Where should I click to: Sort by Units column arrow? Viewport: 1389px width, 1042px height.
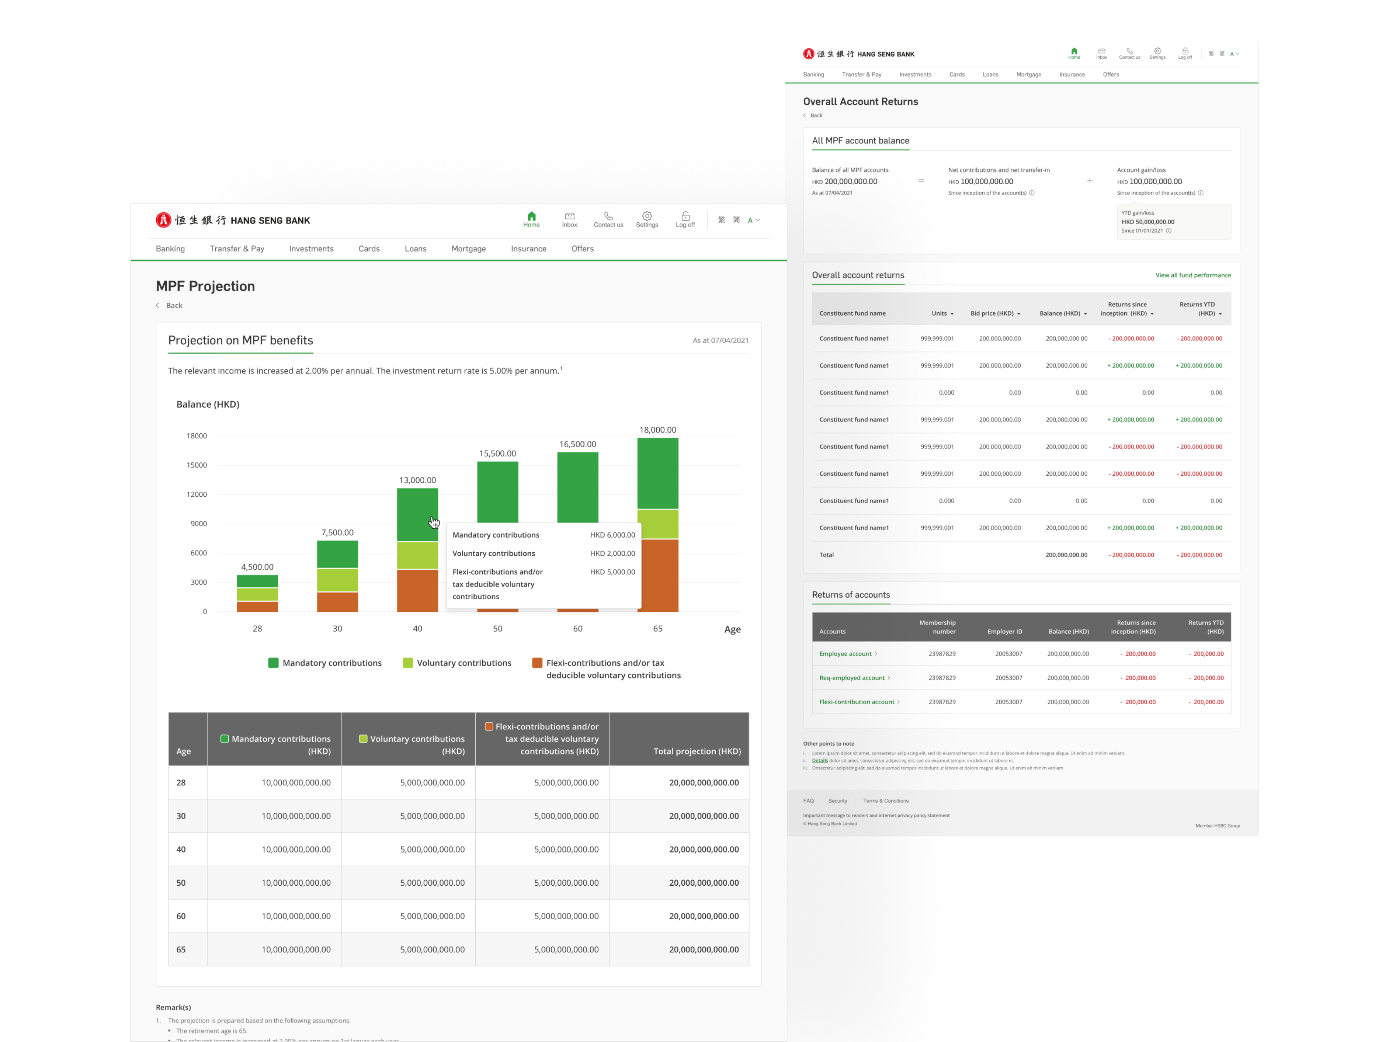pyautogui.click(x=952, y=314)
